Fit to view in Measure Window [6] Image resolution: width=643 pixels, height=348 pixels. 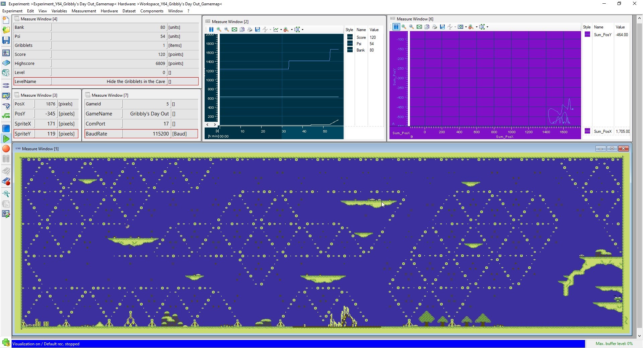point(419,27)
